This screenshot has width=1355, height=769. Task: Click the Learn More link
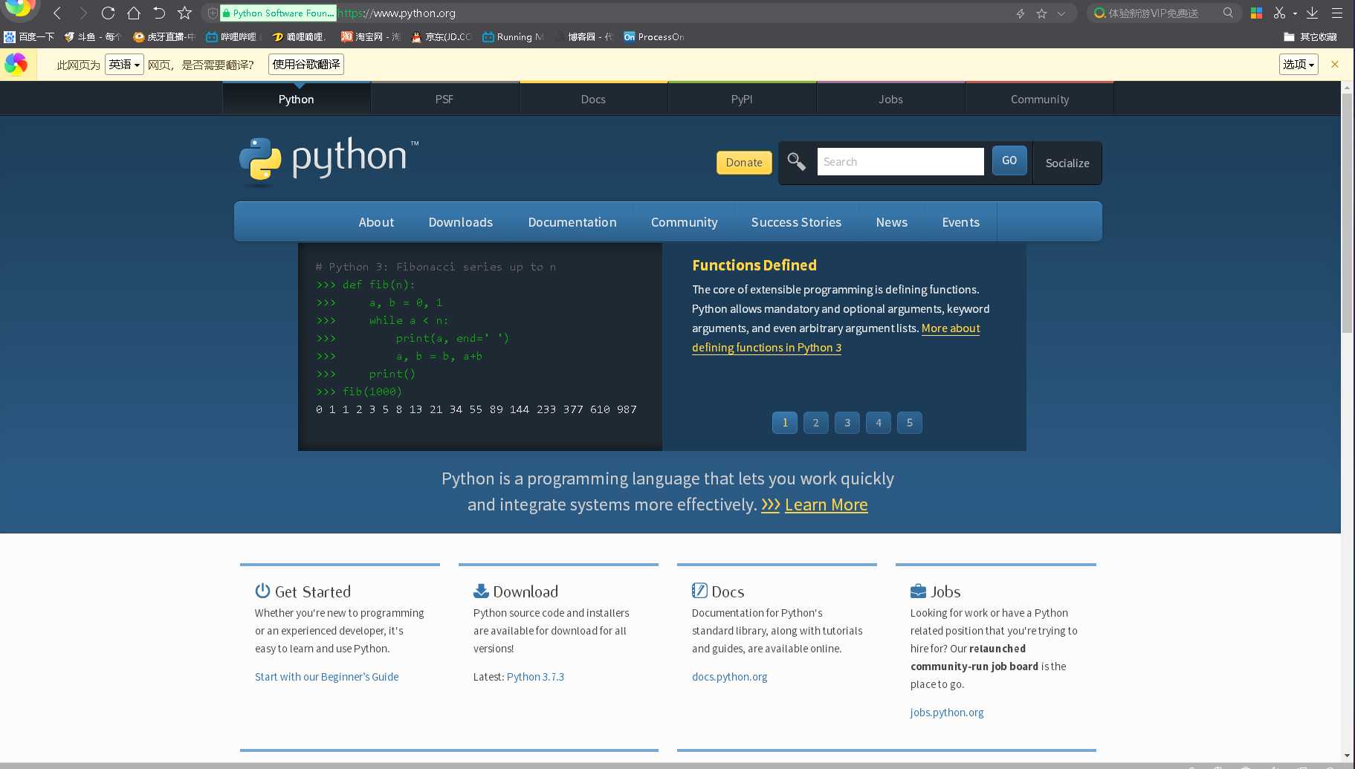click(826, 504)
